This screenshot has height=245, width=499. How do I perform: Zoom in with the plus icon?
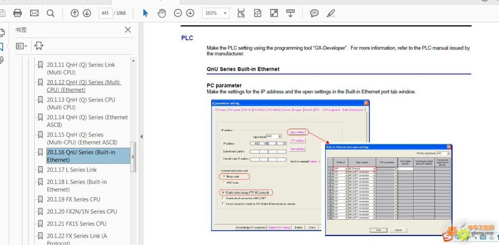(x=190, y=13)
